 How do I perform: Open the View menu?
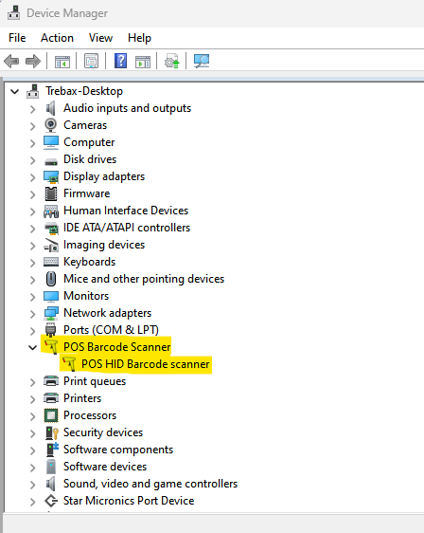click(100, 38)
